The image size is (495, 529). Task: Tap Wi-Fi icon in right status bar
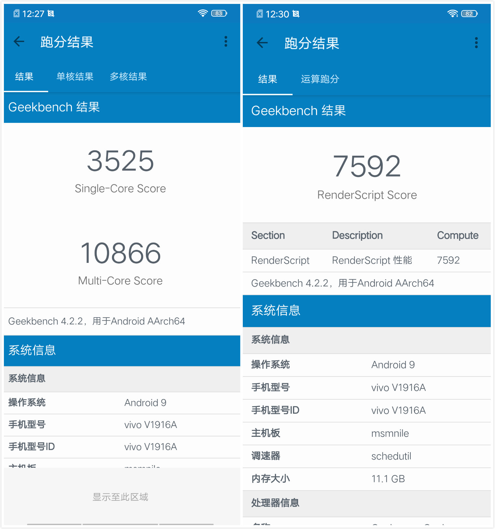coord(453,13)
